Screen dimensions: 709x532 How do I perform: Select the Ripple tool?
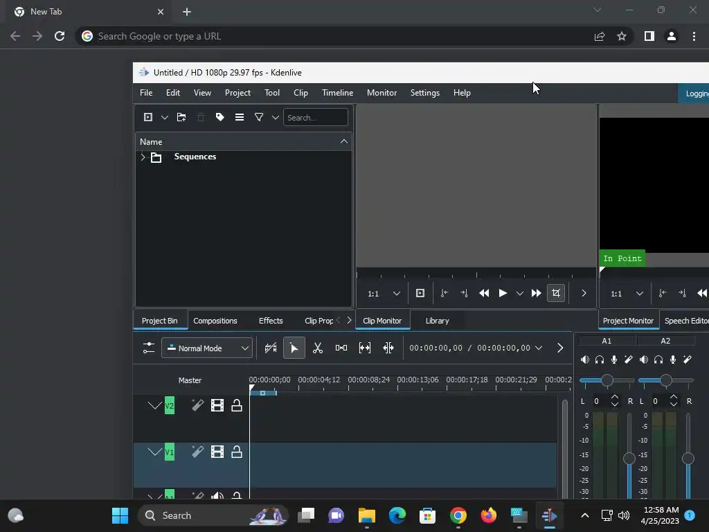pyautogui.click(x=388, y=348)
